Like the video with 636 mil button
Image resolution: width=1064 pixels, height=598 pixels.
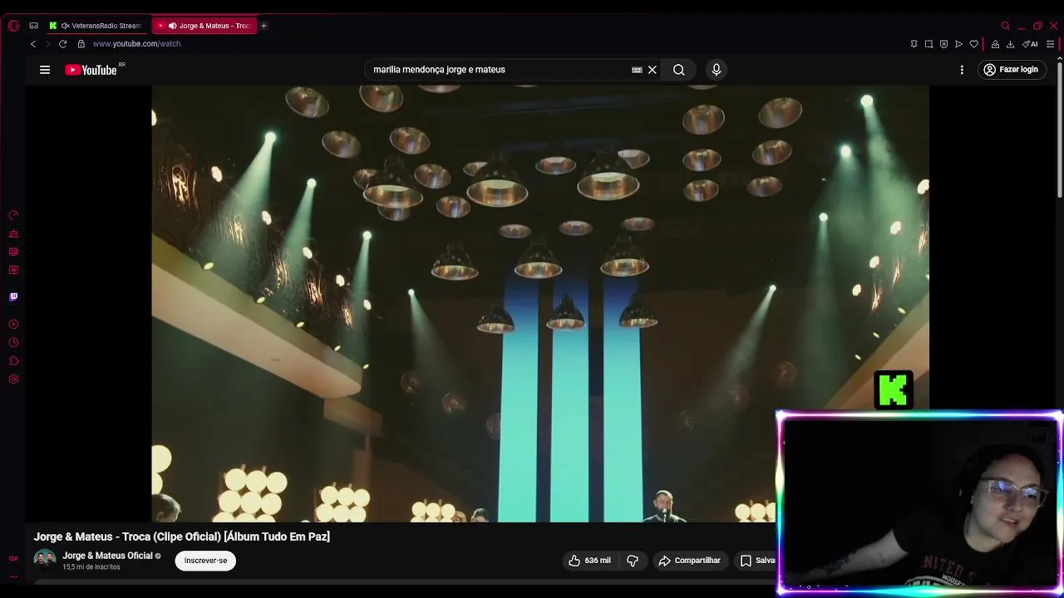click(589, 561)
